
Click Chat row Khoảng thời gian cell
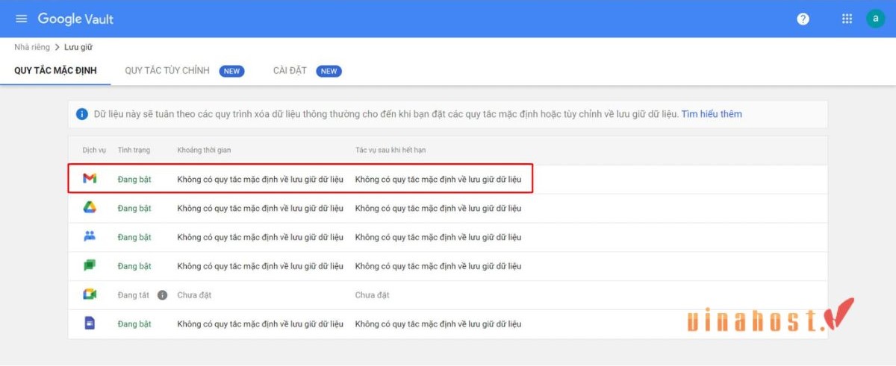(260, 266)
